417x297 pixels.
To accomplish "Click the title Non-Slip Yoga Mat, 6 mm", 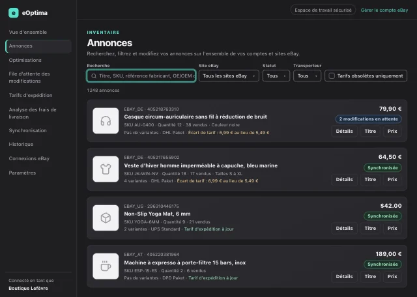I will [x=157, y=214].
